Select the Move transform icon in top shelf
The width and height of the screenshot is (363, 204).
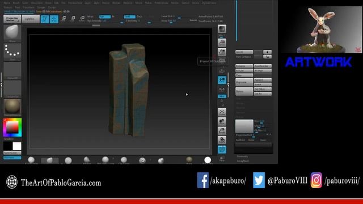pyautogui.click(x=63, y=19)
